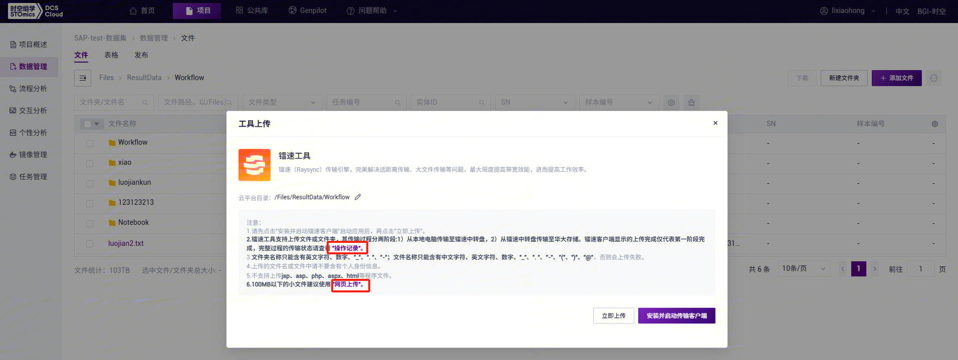This screenshot has width=958, height=360.
Task: Go to previous page arrow
Action: pos(843,269)
